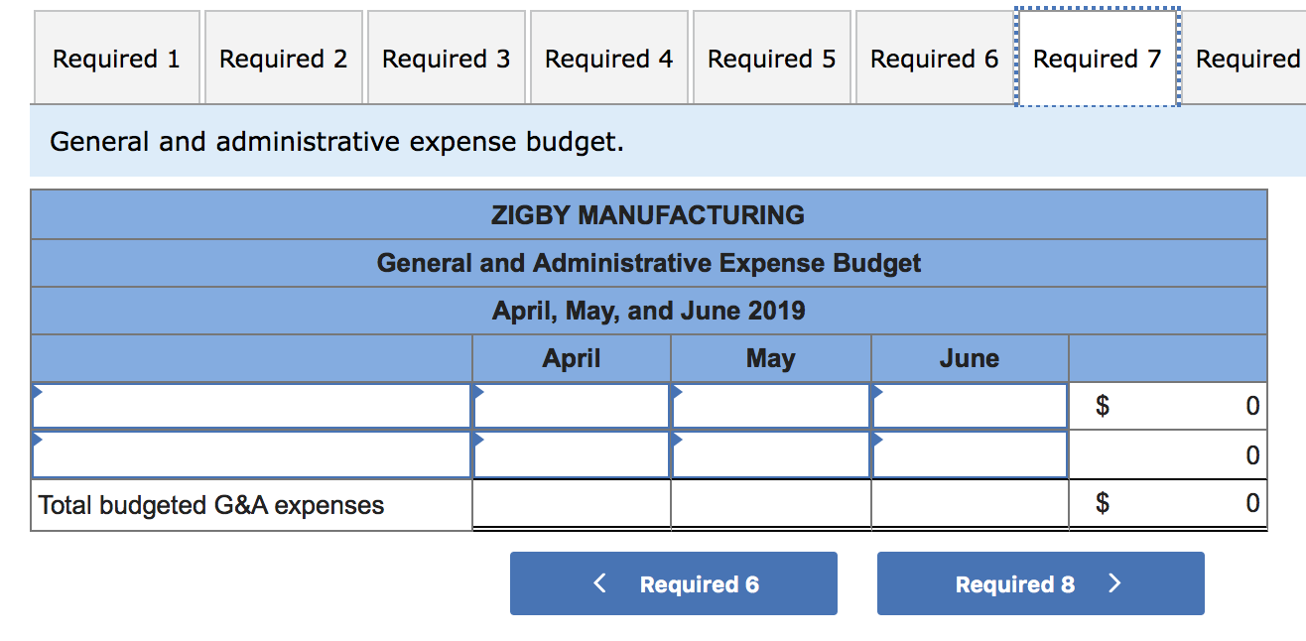Click the 'Total budgeted G&A expenses' label
Image resolution: width=1306 pixels, height=641 pixels.
click(211, 505)
